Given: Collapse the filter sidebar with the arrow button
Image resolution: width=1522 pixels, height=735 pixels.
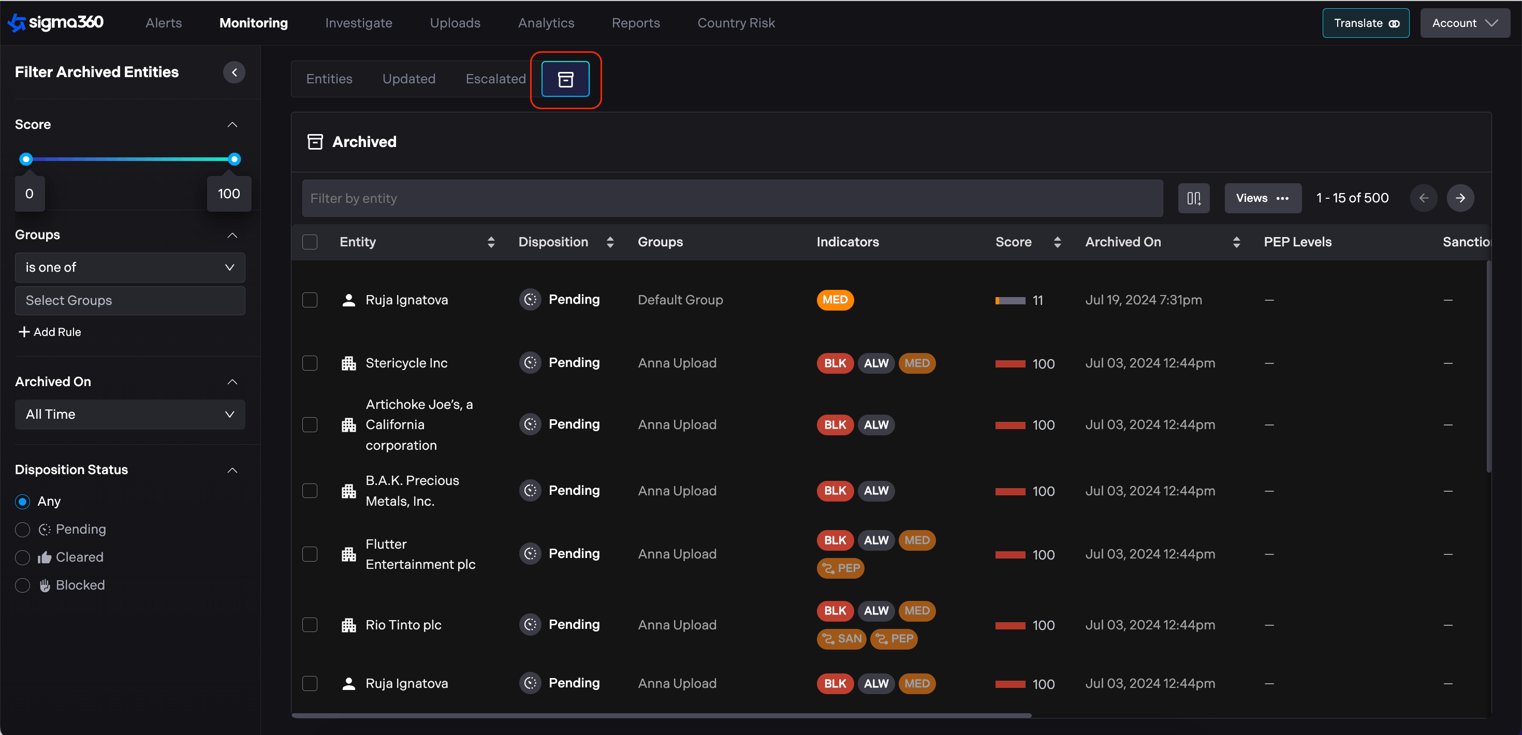Looking at the screenshot, I should 234,72.
